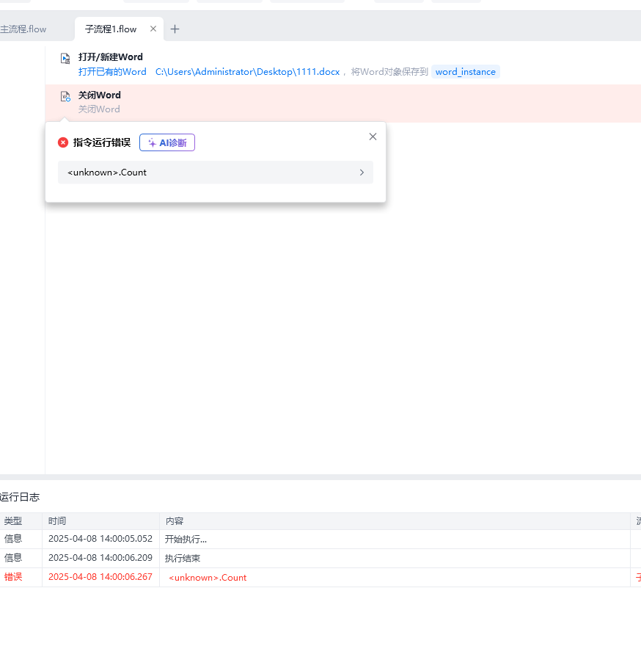Click the red error icon in popup
Screen dimensions: 641x646
(x=63, y=142)
